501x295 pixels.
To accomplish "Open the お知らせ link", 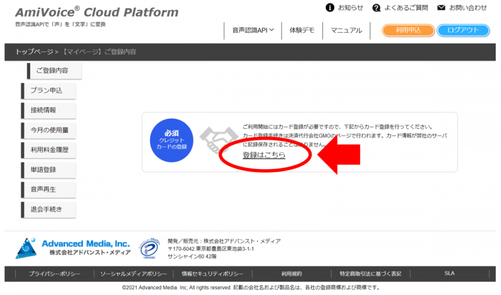I will [351, 8].
